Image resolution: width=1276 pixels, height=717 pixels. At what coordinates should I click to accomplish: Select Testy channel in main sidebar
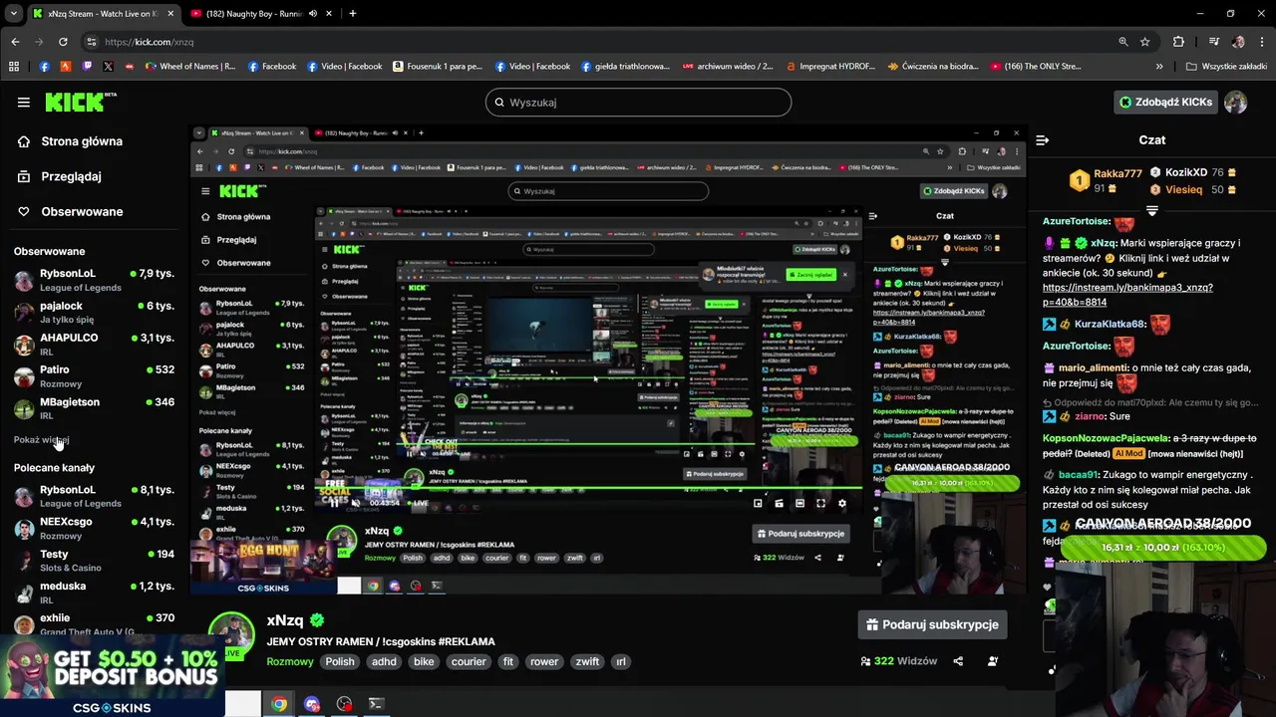(95, 561)
